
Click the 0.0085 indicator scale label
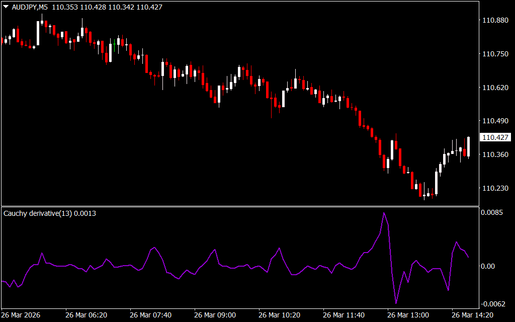pyautogui.click(x=493, y=213)
